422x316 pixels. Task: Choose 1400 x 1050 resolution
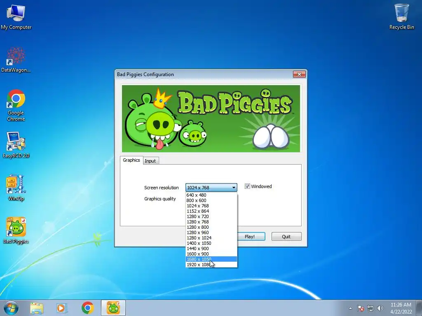[211, 243]
